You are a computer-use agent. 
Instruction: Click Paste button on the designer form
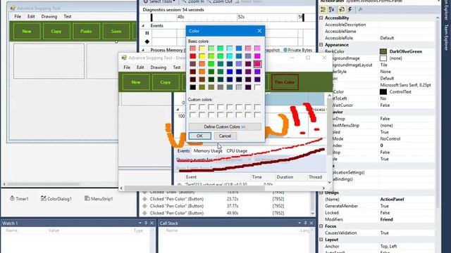(x=86, y=31)
